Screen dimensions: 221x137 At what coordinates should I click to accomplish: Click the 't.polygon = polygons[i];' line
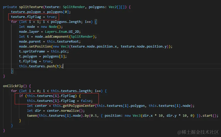(x=43, y=56)
